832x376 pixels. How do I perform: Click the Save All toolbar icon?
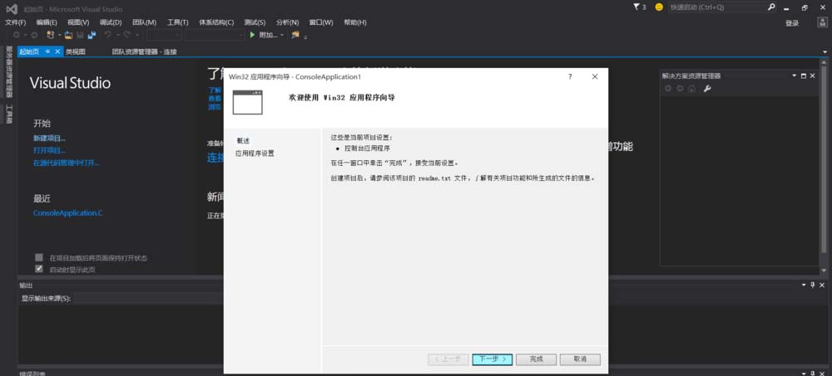coord(92,35)
